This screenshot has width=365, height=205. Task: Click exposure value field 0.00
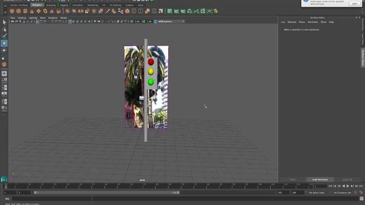point(137,22)
